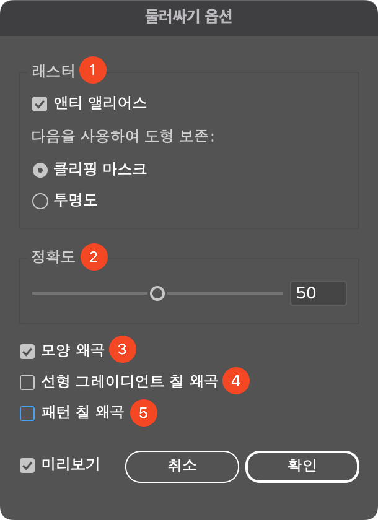378x520 pixels.
Task: Confirm settings with the 확인 button
Action: [302, 466]
